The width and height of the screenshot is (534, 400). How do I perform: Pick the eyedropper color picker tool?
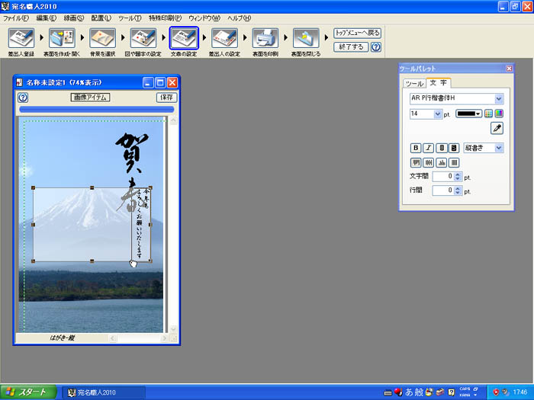coord(497,129)
